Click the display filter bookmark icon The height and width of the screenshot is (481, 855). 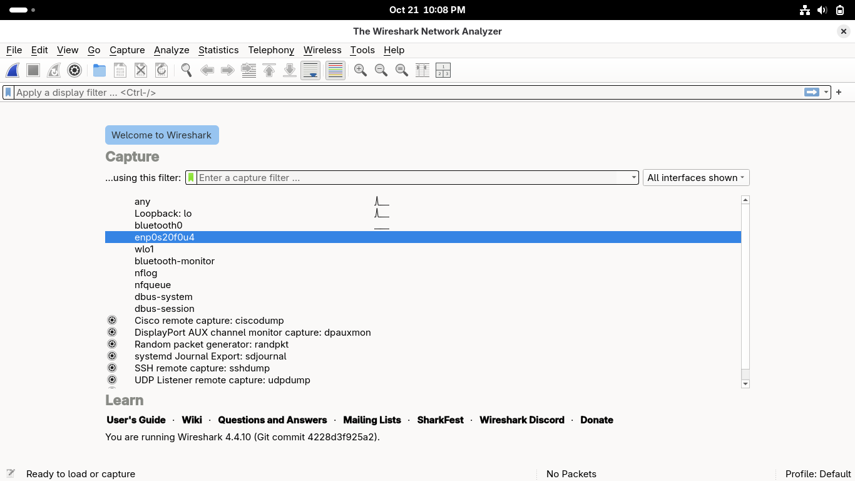[8, 92]
